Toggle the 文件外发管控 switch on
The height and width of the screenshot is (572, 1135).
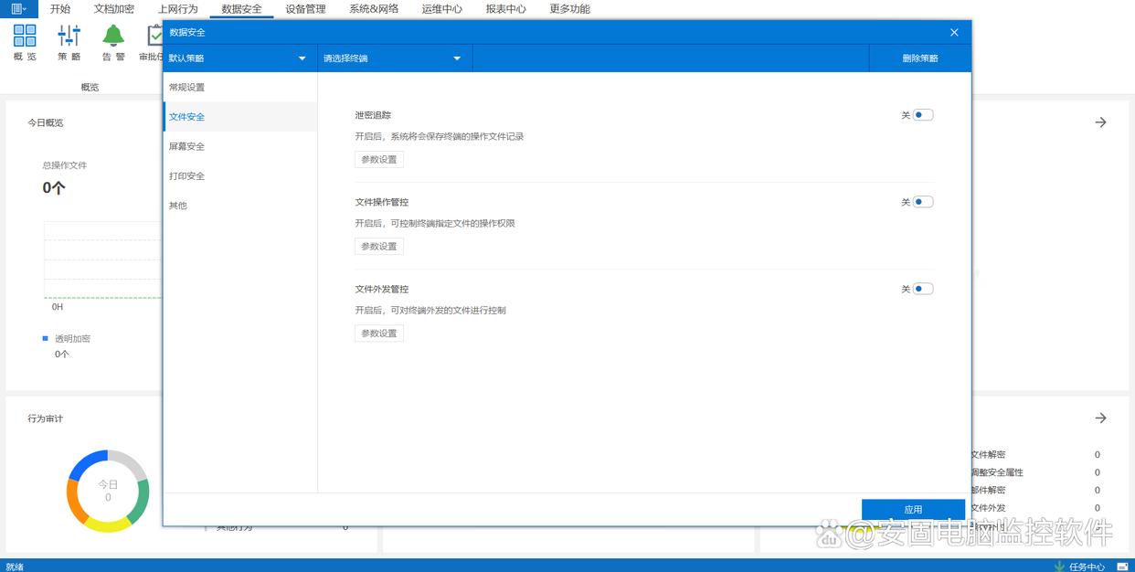(x=923, y=289)
